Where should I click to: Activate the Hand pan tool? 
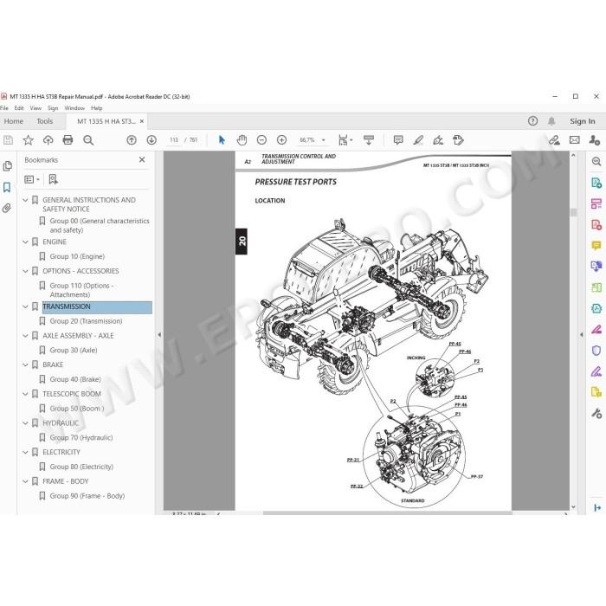[x=242, y=140]
